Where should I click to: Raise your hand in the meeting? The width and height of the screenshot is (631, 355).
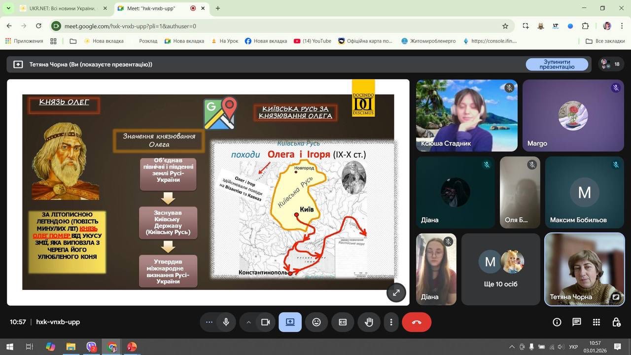369,322
